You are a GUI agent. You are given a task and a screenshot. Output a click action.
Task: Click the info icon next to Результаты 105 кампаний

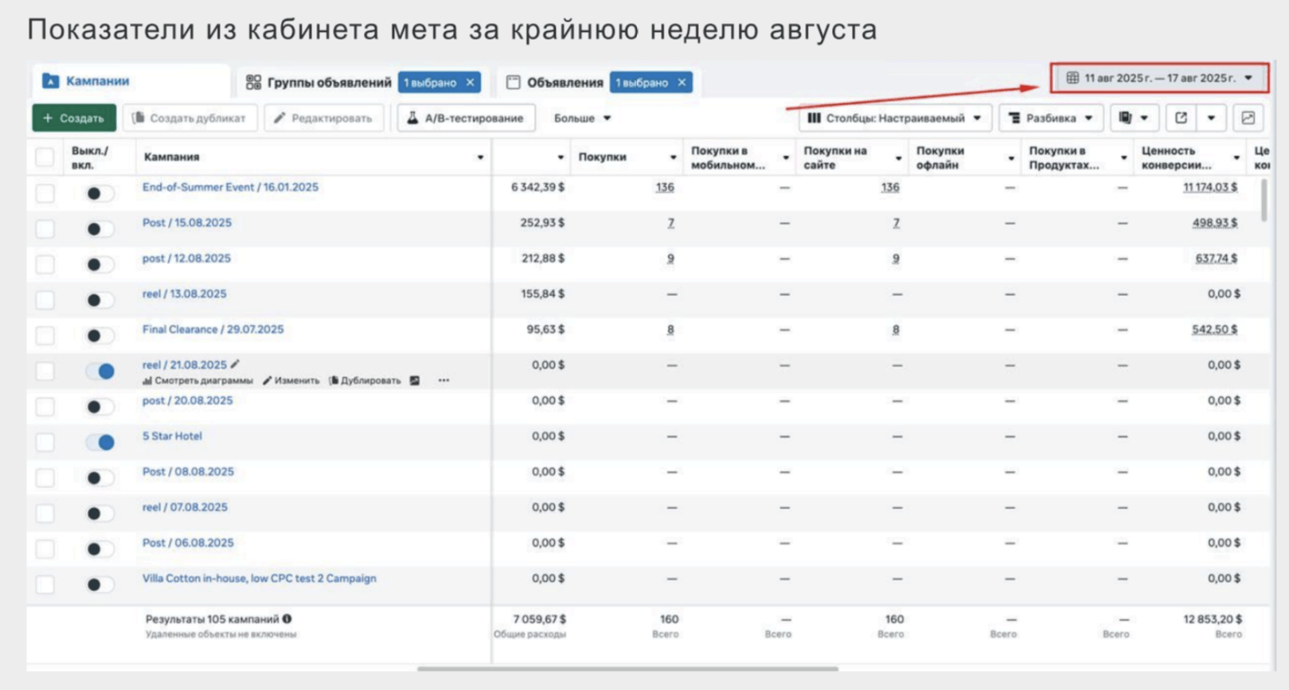(287, 618)
